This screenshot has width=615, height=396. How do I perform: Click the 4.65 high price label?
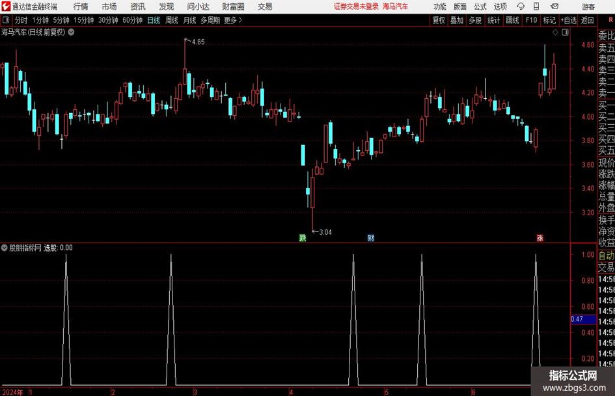198,42
